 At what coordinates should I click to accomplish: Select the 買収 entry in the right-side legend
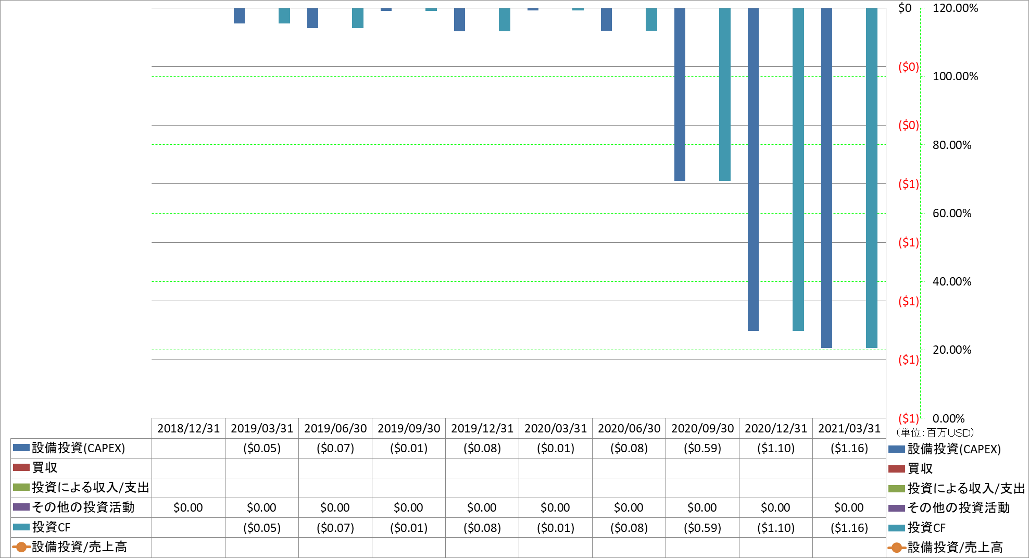click(910, 469)
